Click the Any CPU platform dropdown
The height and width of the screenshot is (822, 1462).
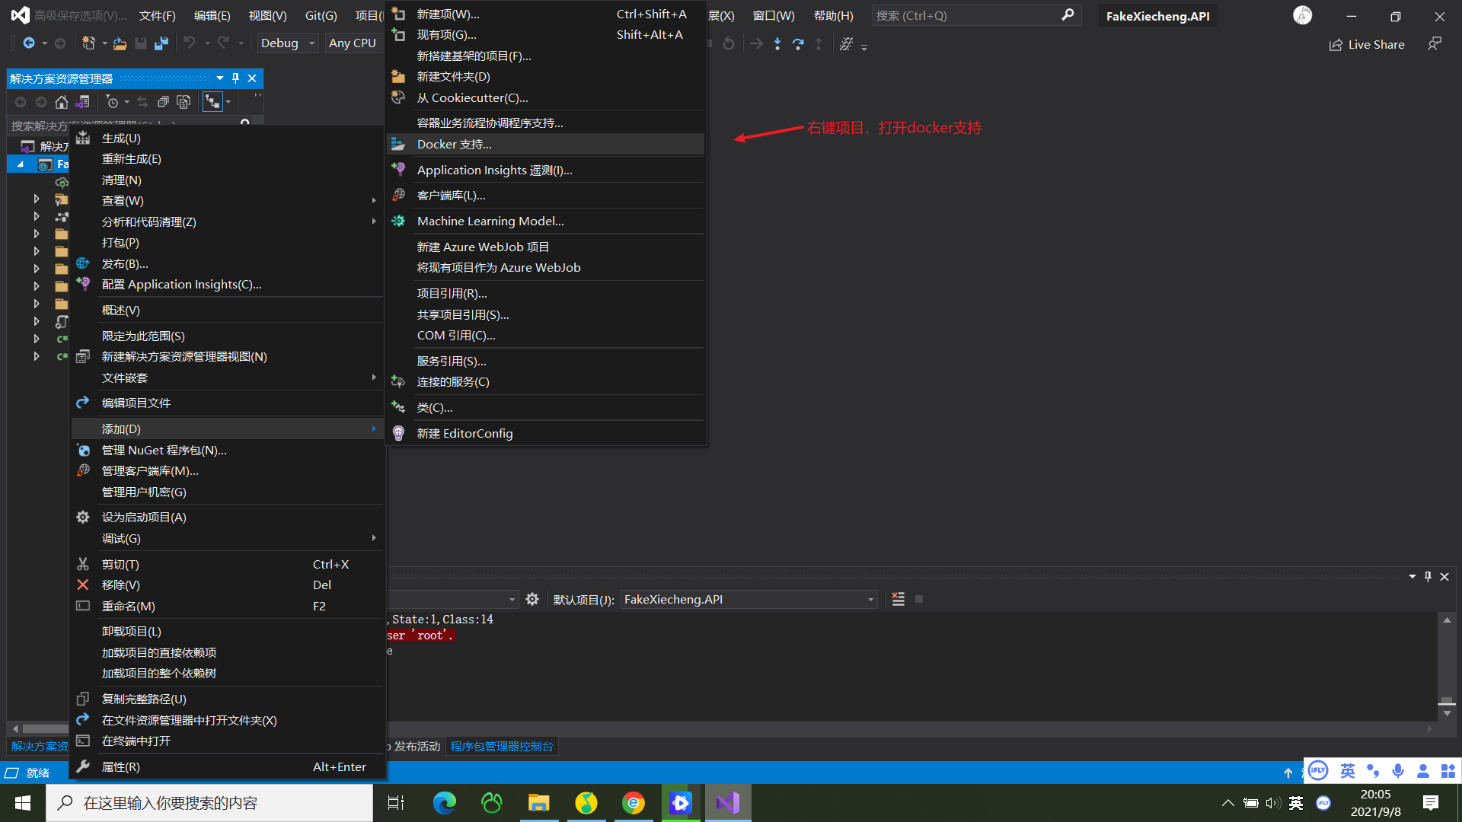point(353,42)
